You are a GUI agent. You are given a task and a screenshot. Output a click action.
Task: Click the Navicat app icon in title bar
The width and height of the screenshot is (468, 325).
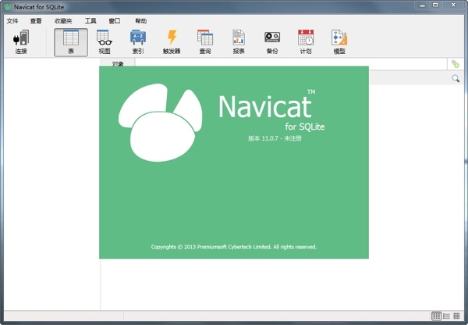click(8, 6)
